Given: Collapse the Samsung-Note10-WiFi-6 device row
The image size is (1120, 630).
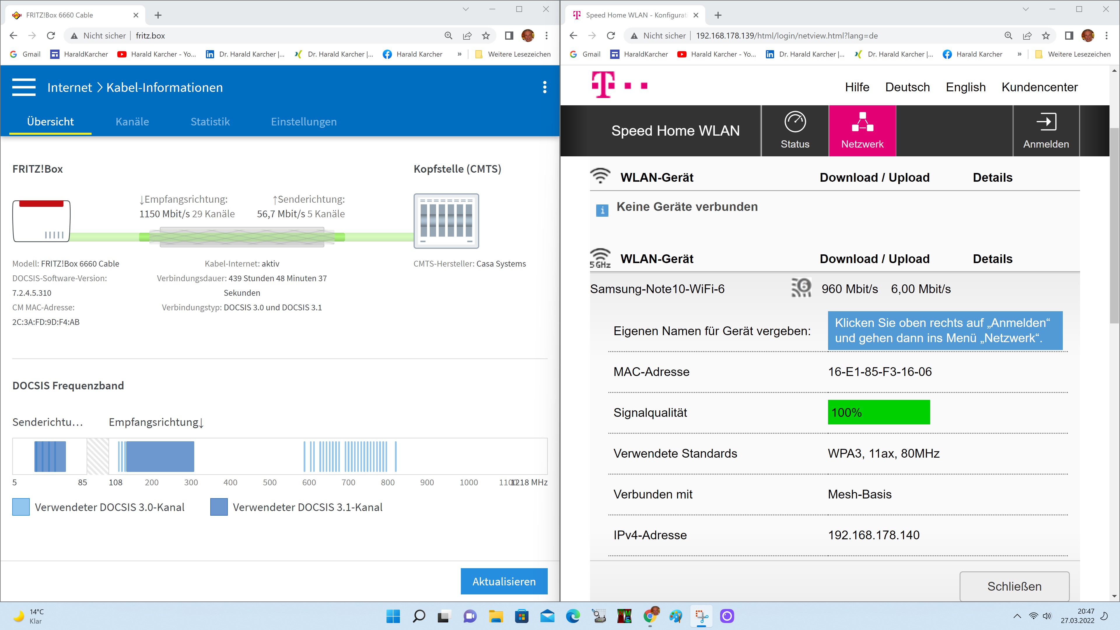Looking at the screenshot, I should 657,289.
